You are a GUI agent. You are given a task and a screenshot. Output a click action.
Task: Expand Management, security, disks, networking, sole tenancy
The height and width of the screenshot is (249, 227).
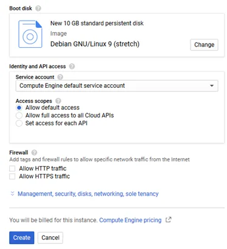pos(88,194)
